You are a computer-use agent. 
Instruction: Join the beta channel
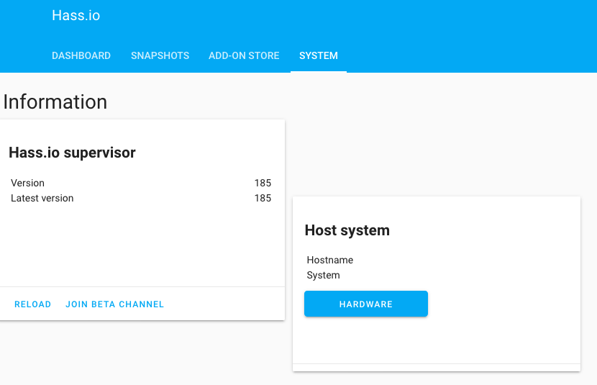[114, 304]
